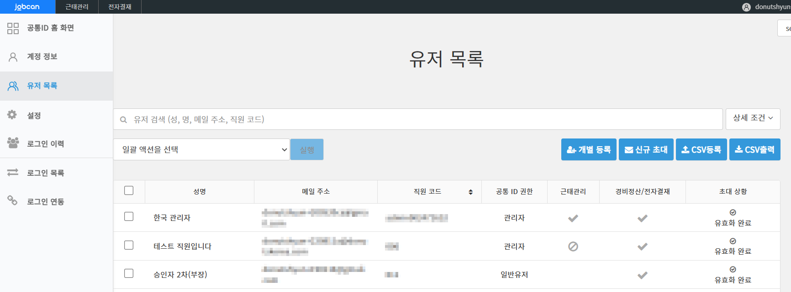Click the 로그인 연동 link icon
The image size is (791, 292).
tap(12, 200)
